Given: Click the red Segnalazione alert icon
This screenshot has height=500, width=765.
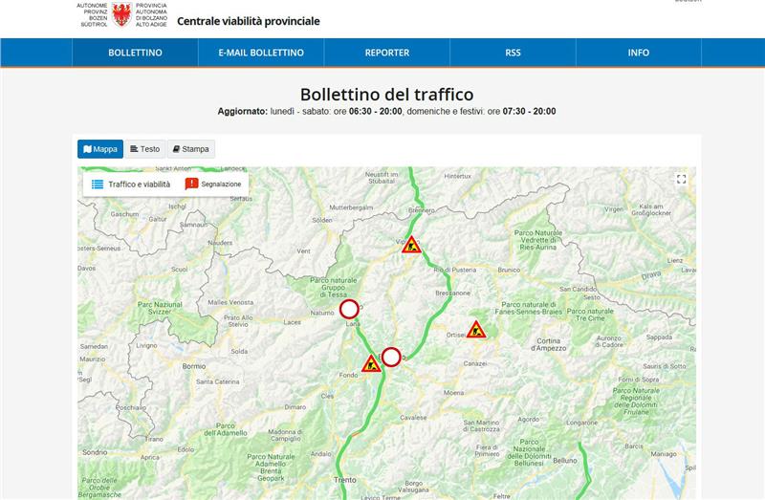Looking at the screenshot, I should 191,184.
